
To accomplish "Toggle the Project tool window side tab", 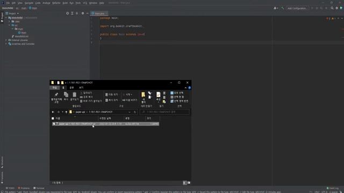I will (x=2, y=17).
